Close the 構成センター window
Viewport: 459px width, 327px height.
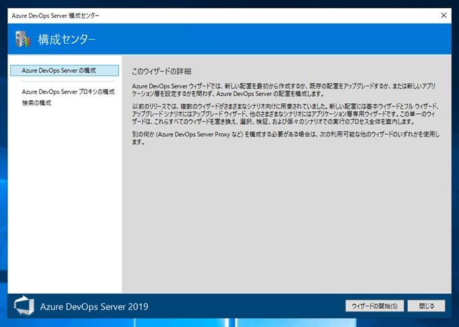coord(443,16)
